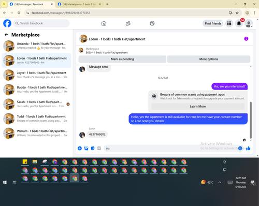Image resolution: width=259 pixels, height=206 pixels.
Task: Open the Chrome profile icon
Action: 247,13
